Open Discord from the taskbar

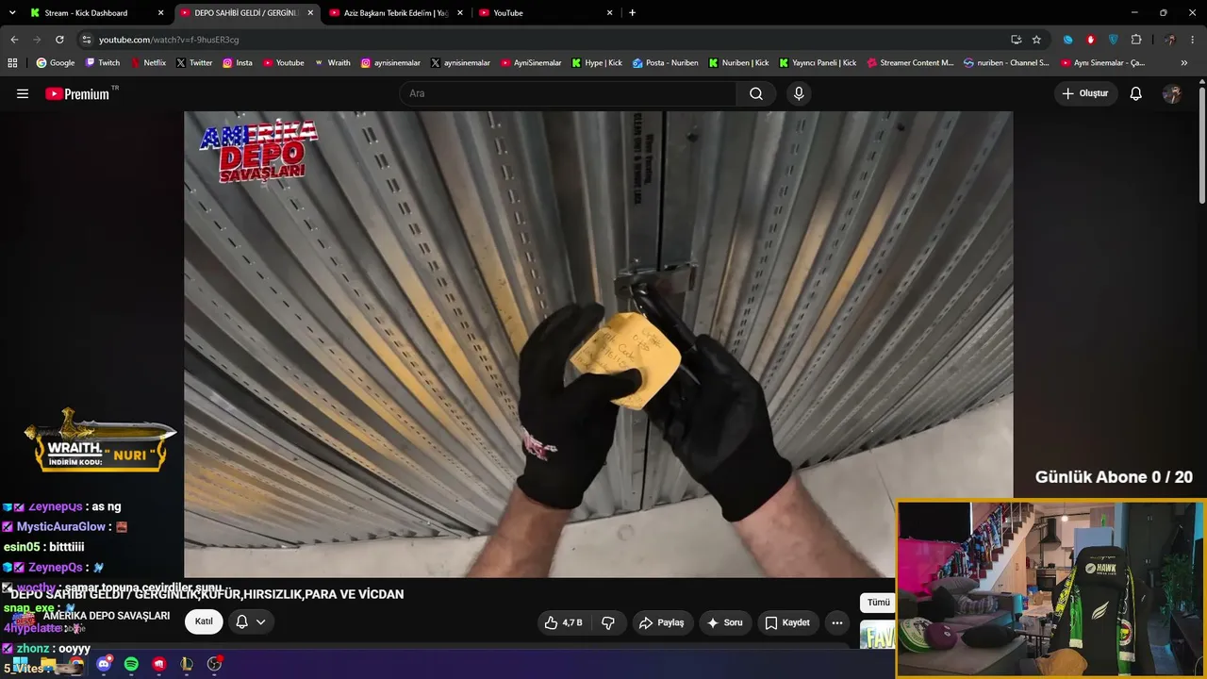click(x=104, y=664)
